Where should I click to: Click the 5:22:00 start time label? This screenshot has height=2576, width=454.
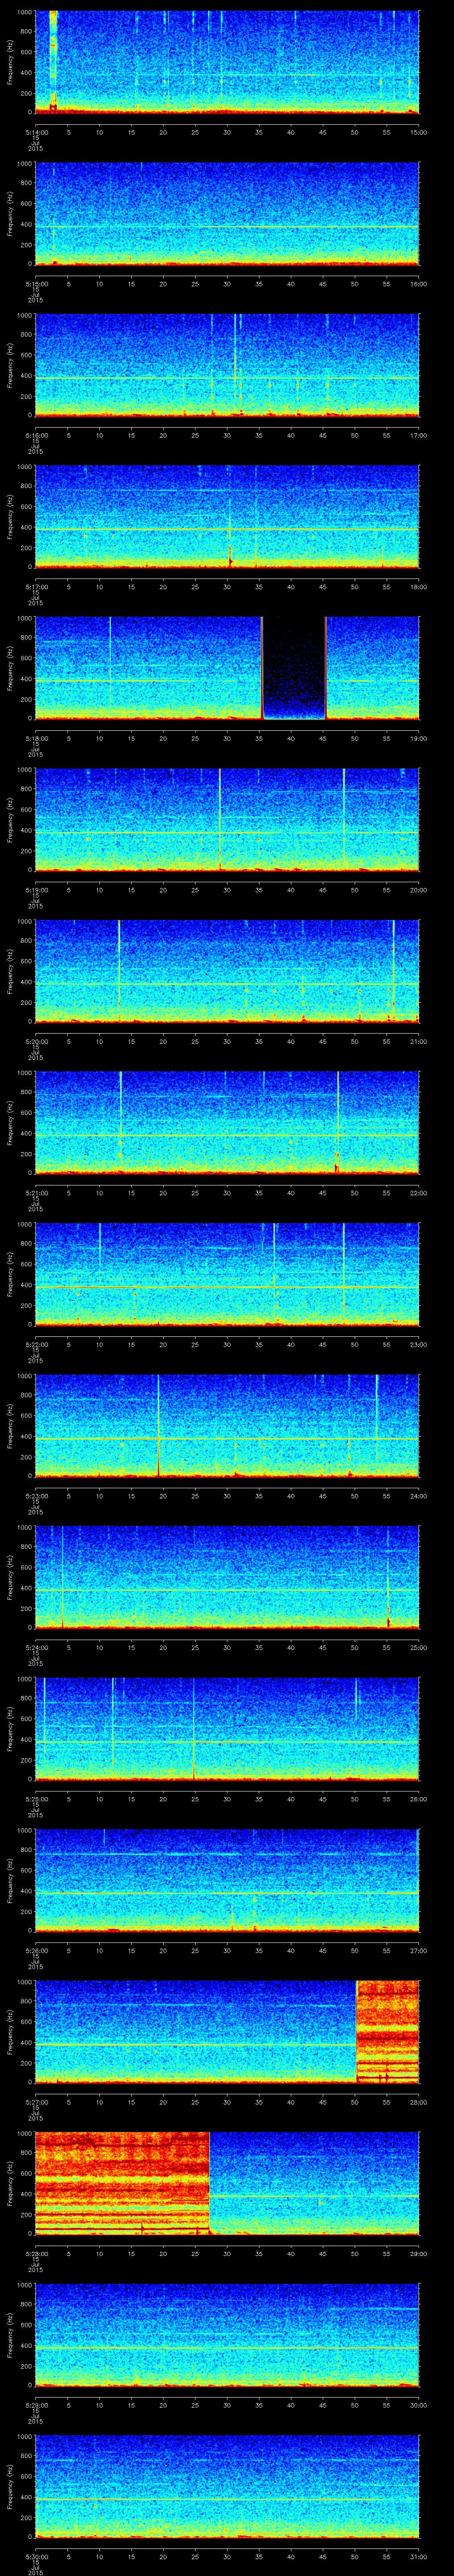(x=36, y=1345)
